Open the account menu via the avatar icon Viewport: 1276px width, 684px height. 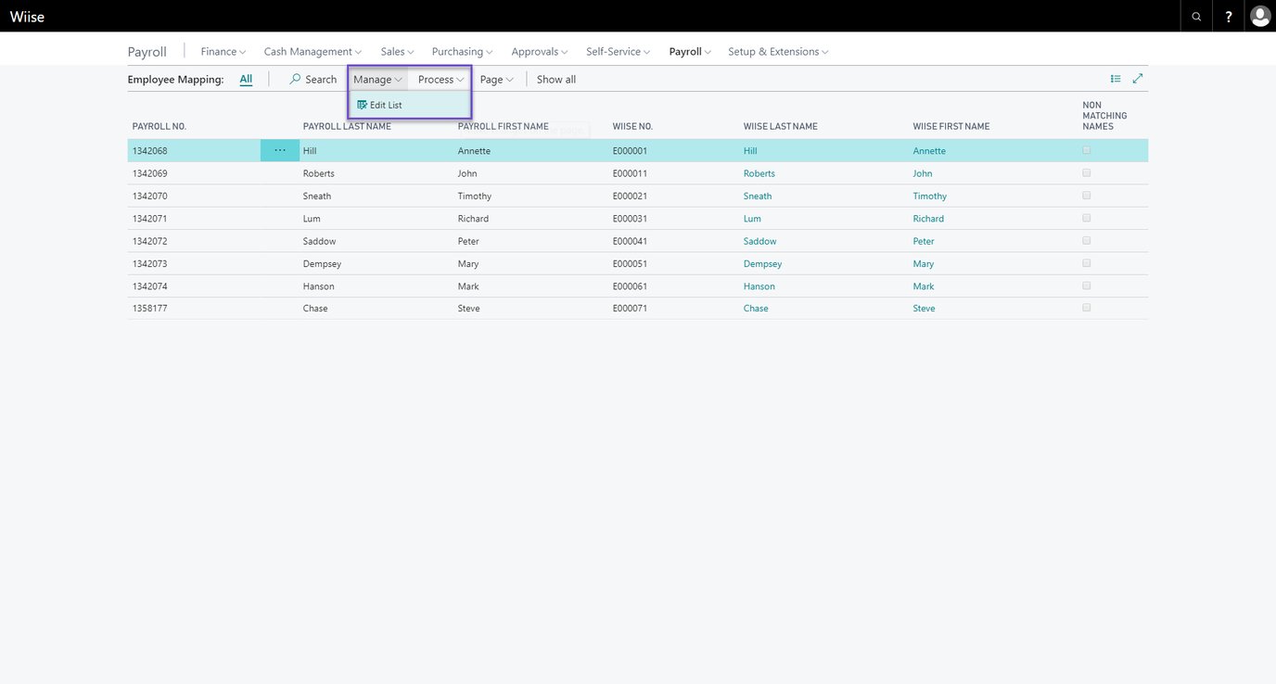click(x=1259, y=16)
